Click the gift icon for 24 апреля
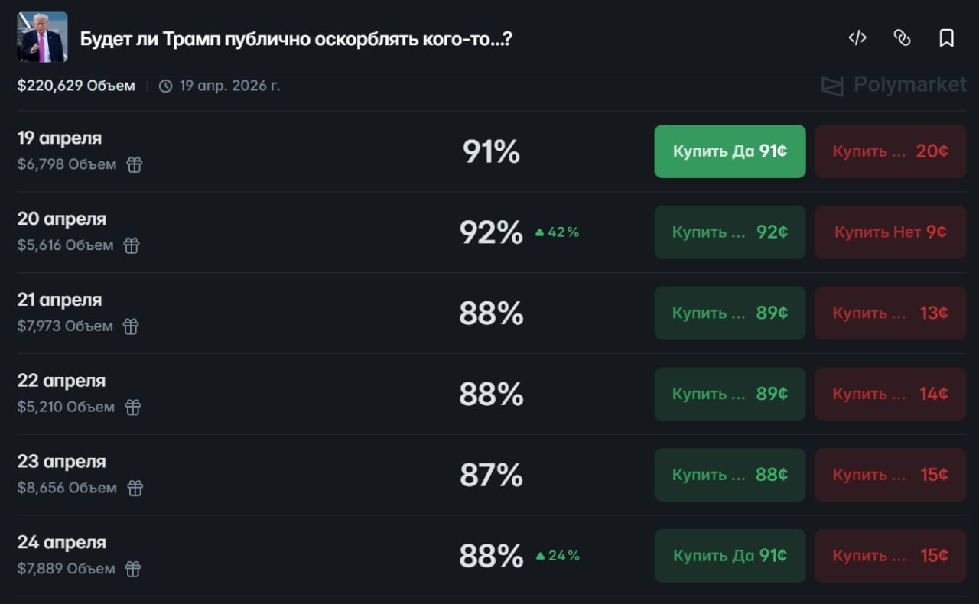This screenshot has height=604, width=979. coord(133,569)
